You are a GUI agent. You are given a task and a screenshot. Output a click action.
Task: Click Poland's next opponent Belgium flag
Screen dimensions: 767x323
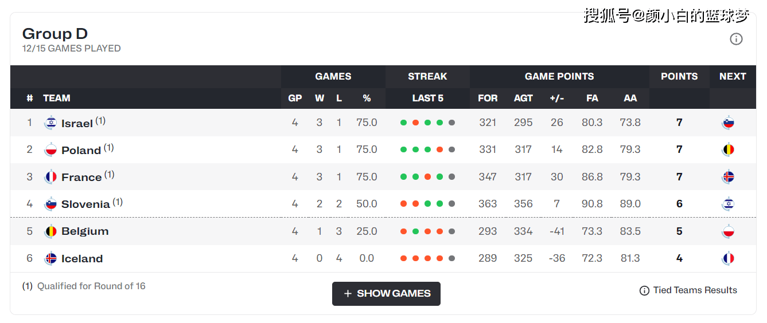point(728,149)
